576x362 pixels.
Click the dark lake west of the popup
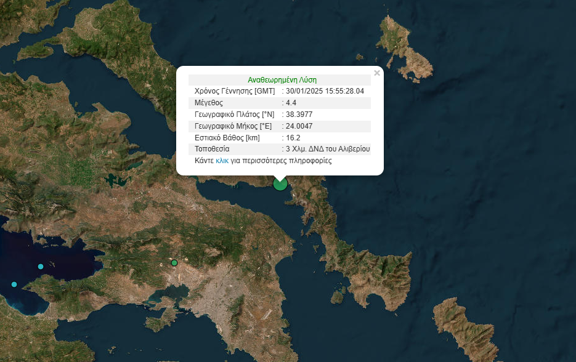click(112, 180)
